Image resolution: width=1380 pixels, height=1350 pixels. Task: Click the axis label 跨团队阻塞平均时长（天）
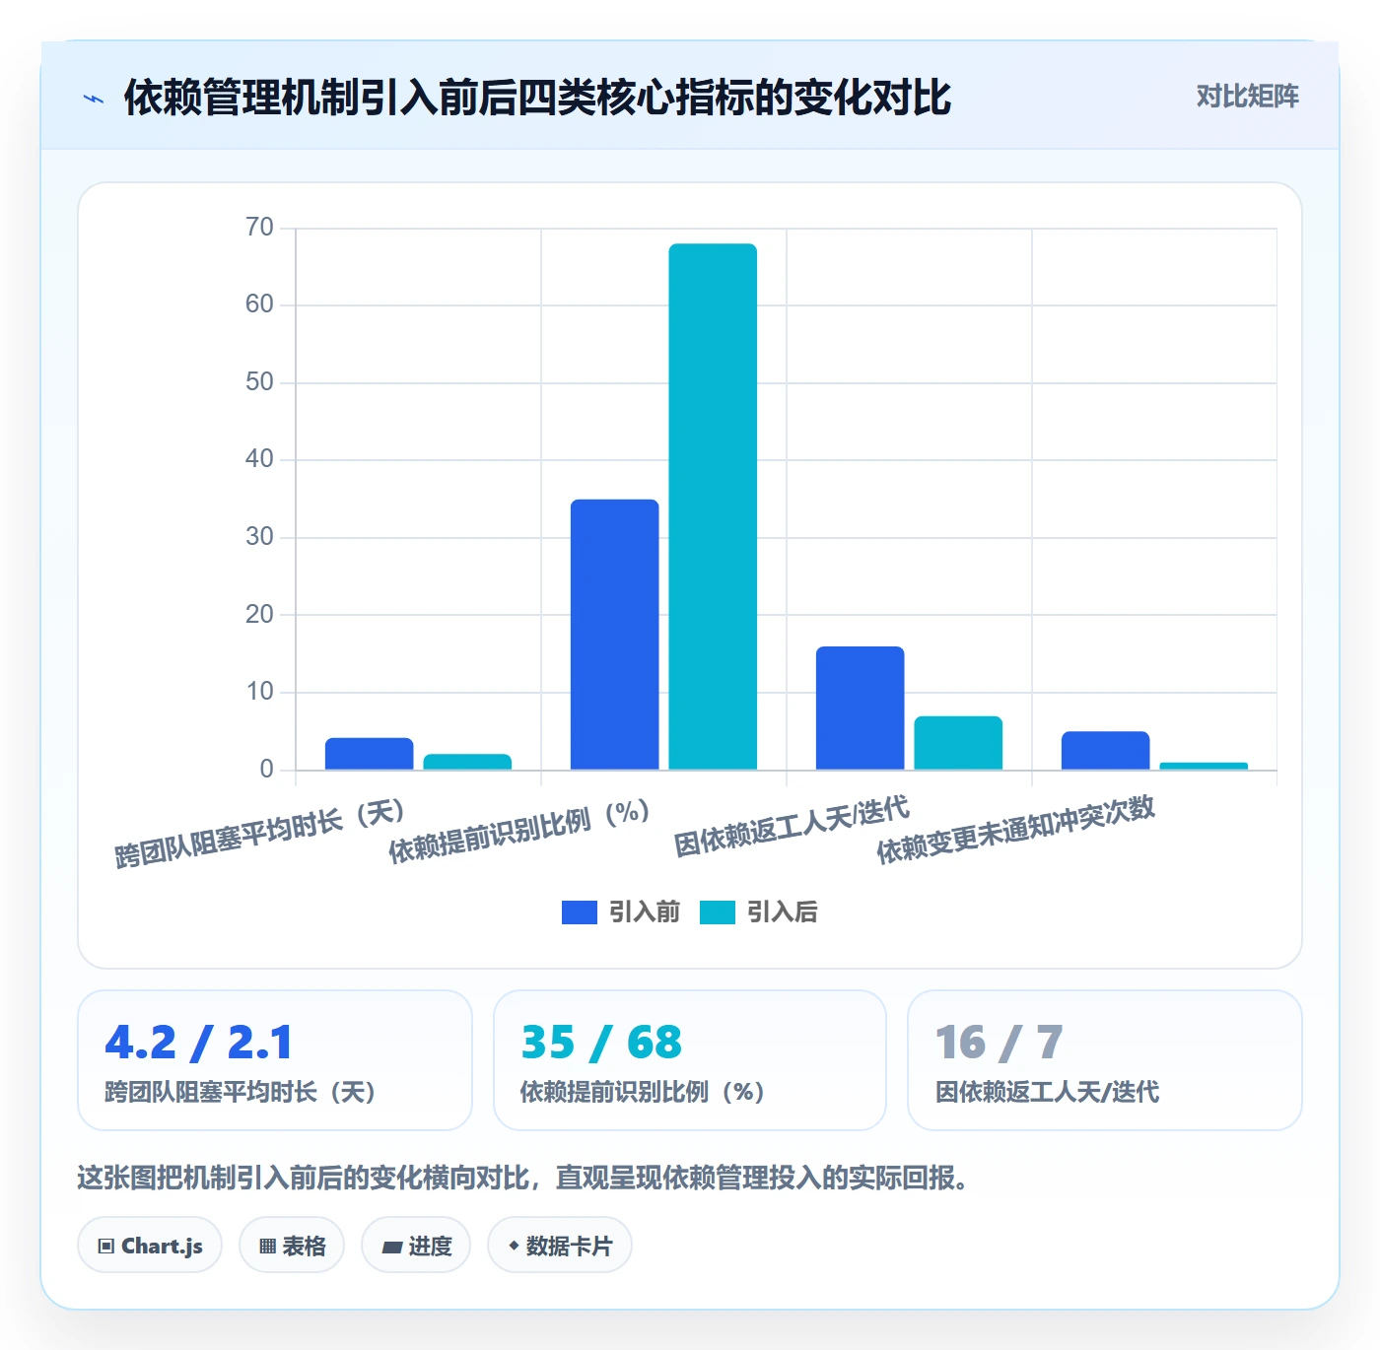[x=260, y=834]
